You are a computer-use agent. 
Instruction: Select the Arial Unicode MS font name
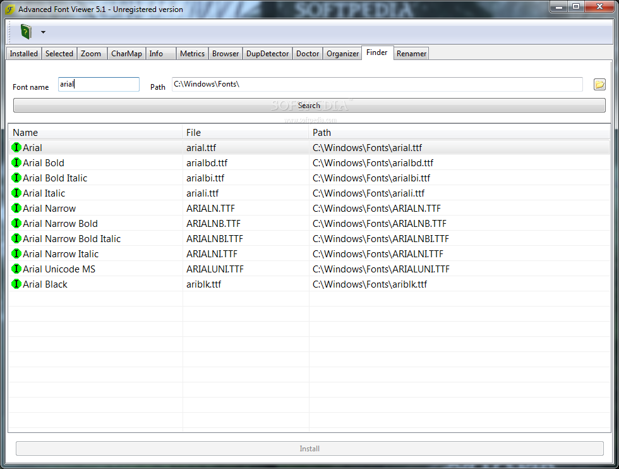[x=59, y=269]
